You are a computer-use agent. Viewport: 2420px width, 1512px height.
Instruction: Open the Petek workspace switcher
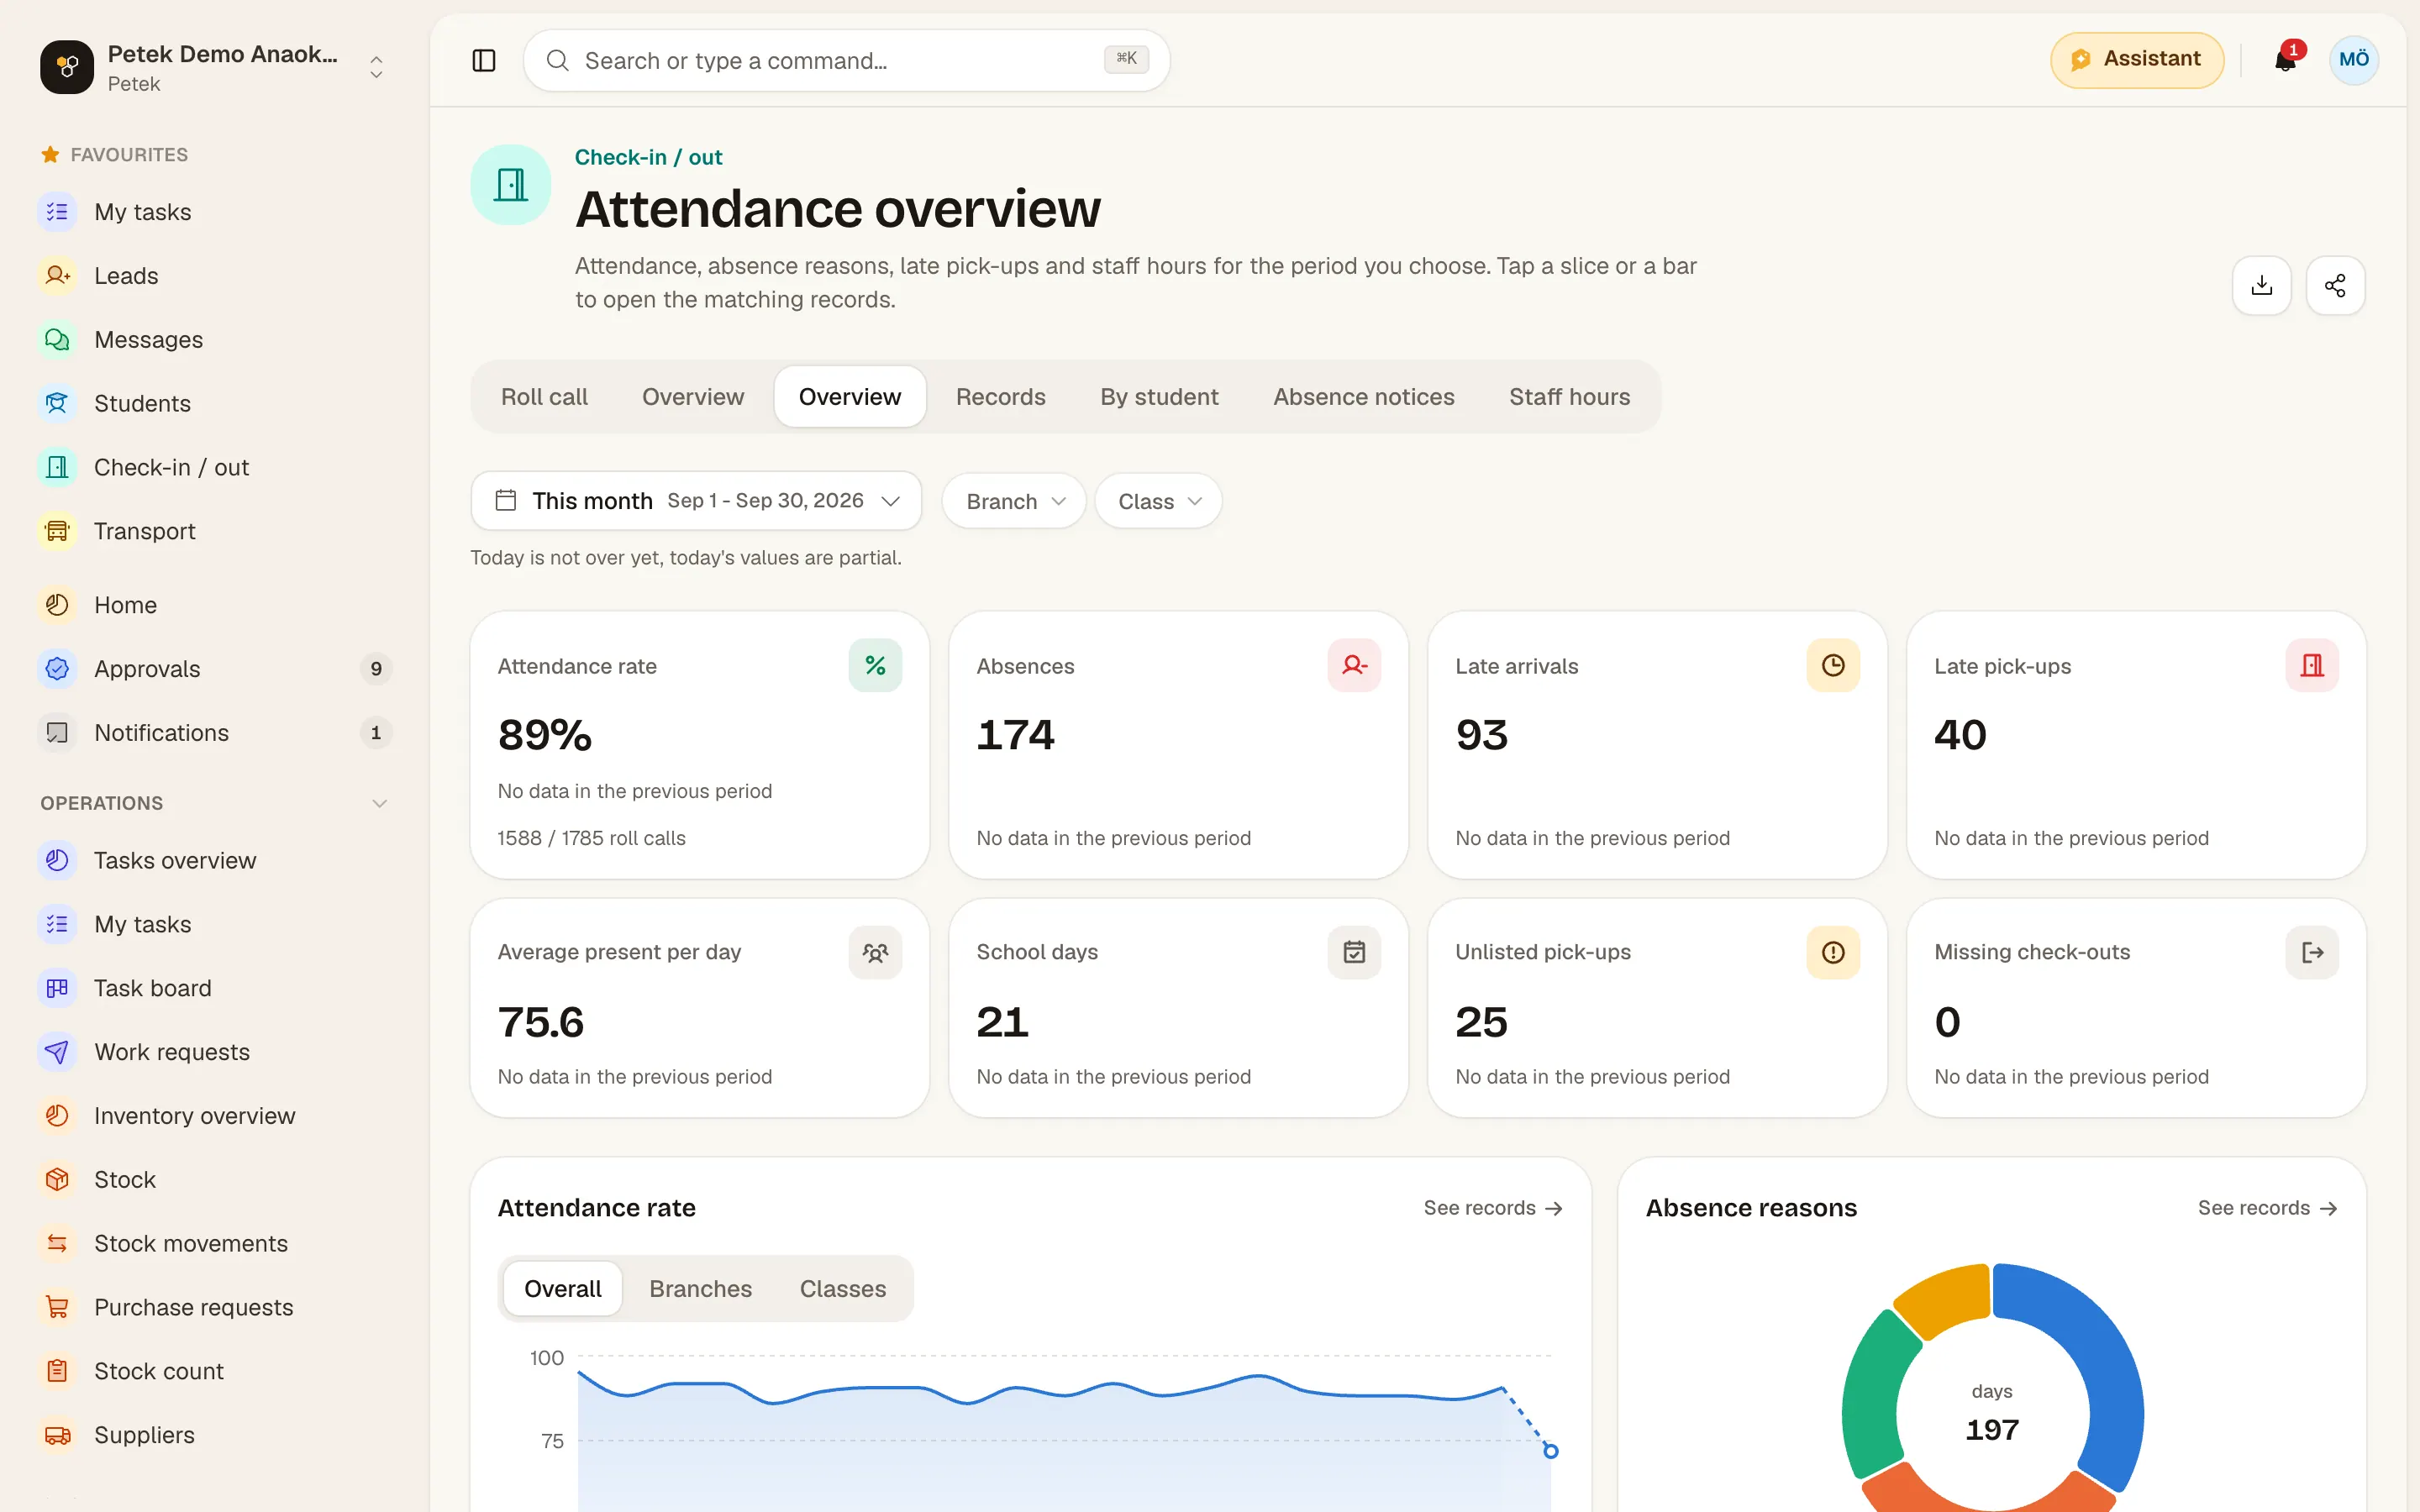click(x=214, y=67)
